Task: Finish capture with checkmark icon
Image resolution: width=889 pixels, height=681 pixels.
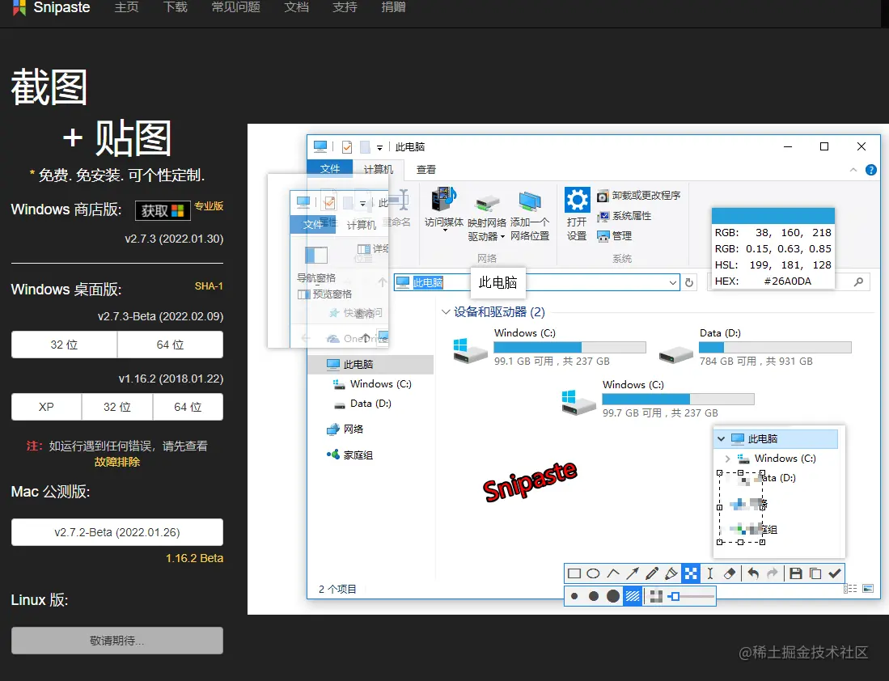Action: (x=835, y=573)
